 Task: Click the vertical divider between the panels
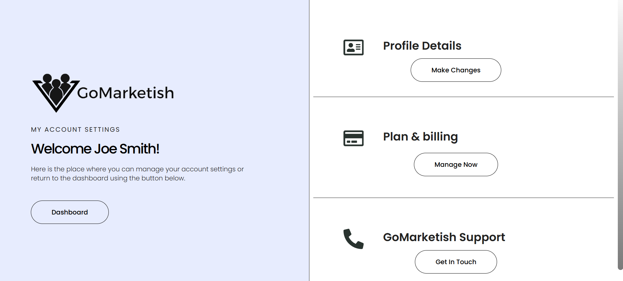click(x=309, y=140)
